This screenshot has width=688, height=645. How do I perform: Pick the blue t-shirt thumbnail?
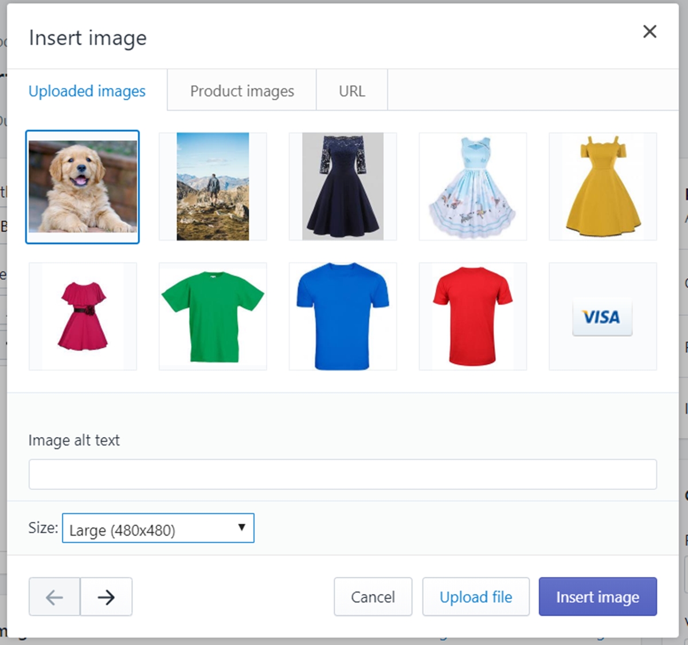coord(343,316)
